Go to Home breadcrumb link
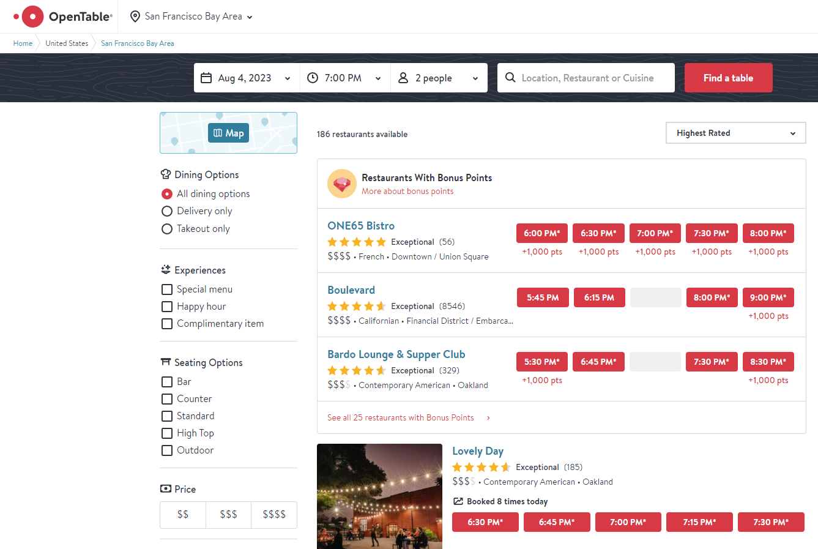Screen dimensions: 818x549 tap(23, 43)
